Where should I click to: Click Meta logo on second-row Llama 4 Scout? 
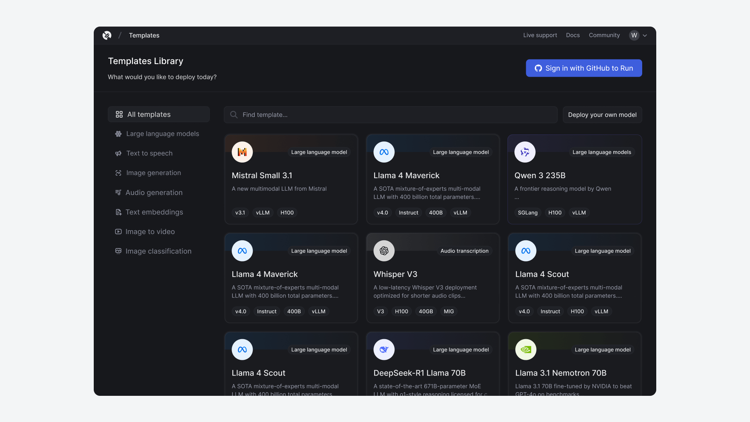click(x=526, y=251)
